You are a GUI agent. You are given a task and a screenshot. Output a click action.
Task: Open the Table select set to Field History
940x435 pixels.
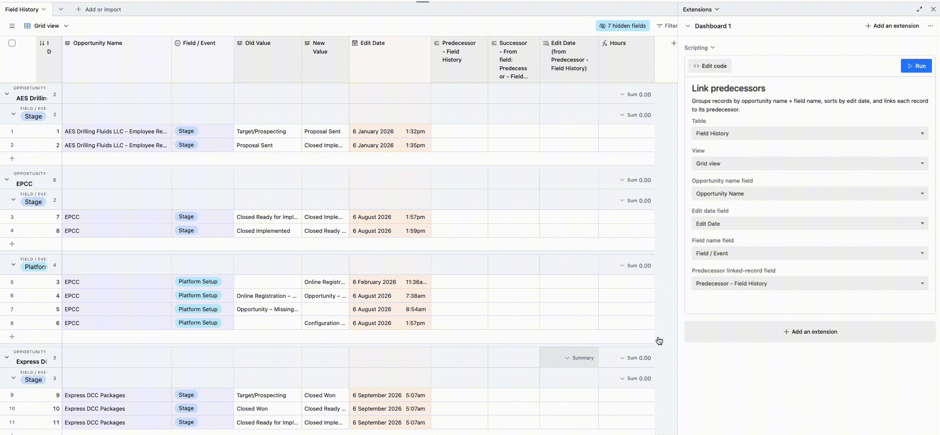[x=810, y=133]
